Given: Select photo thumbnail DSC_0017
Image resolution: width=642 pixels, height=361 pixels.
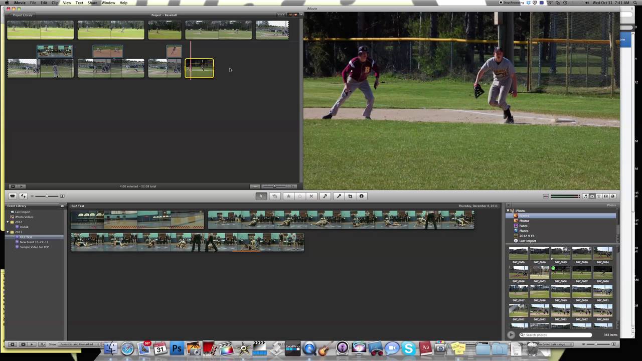Looking at the screenshot, I should (518, 291).
